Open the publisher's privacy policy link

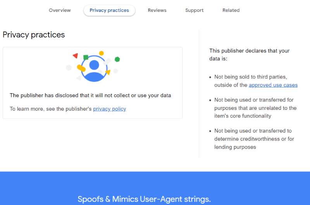point(110,109)
